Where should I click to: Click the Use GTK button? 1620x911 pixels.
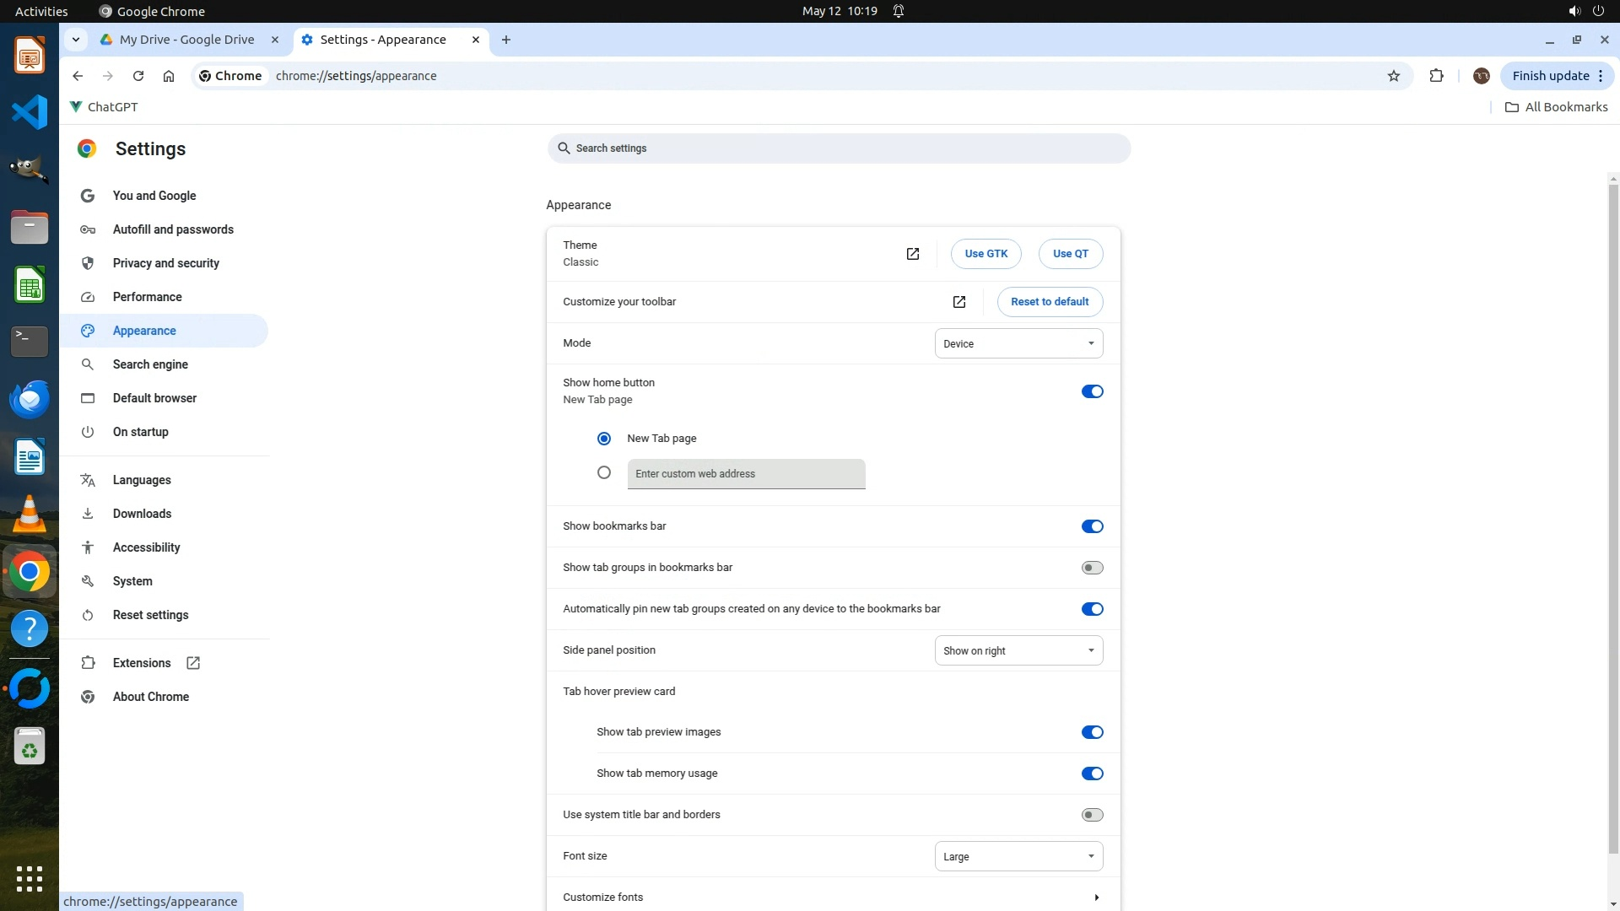click(985, 254)
